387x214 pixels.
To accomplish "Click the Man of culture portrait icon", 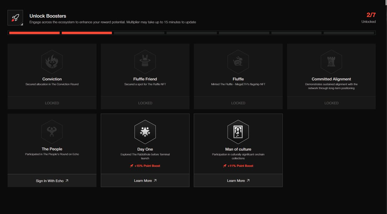I will click(238, 132).
